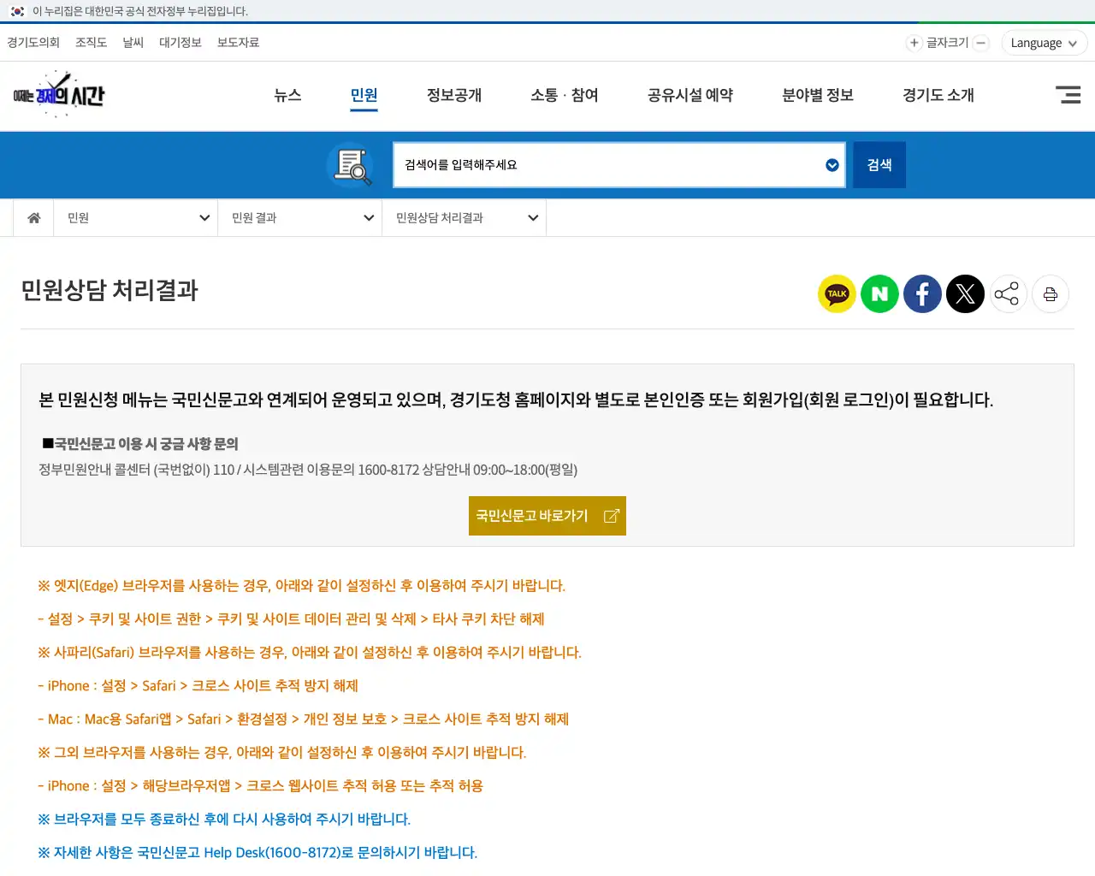Open the 소통 · 참여 main menu
The height and width of the screenshot is (876, 1095).
(565, 95)
